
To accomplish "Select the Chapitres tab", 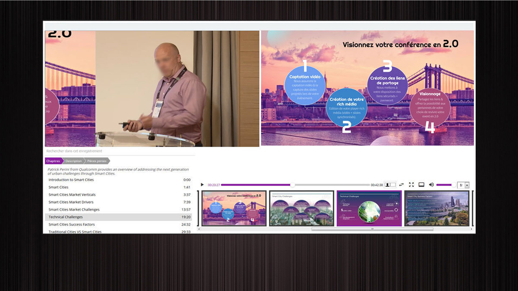I will click(53, 161).
